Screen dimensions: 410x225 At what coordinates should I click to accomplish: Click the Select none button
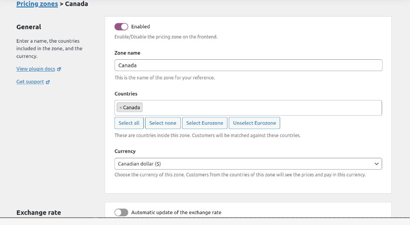tap(163, 123)
